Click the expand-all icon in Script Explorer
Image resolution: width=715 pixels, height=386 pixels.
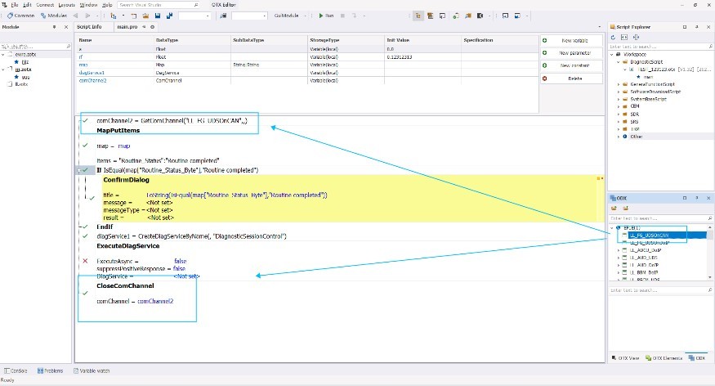coord(624,37)
